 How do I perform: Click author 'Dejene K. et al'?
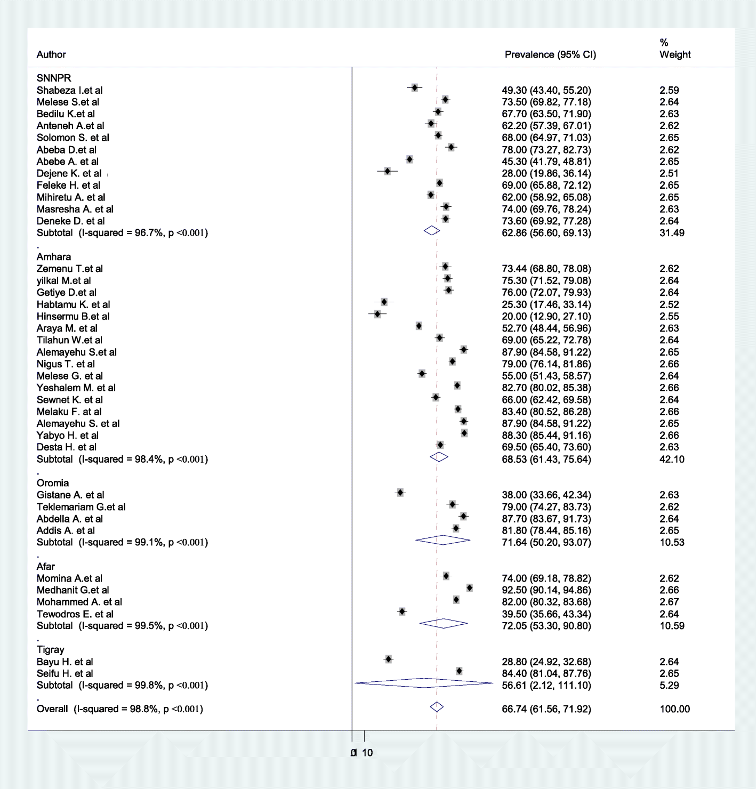click(69, 173)
